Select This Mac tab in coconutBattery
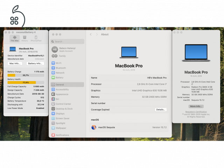This screenshot has width=224, height=168. 15,38
